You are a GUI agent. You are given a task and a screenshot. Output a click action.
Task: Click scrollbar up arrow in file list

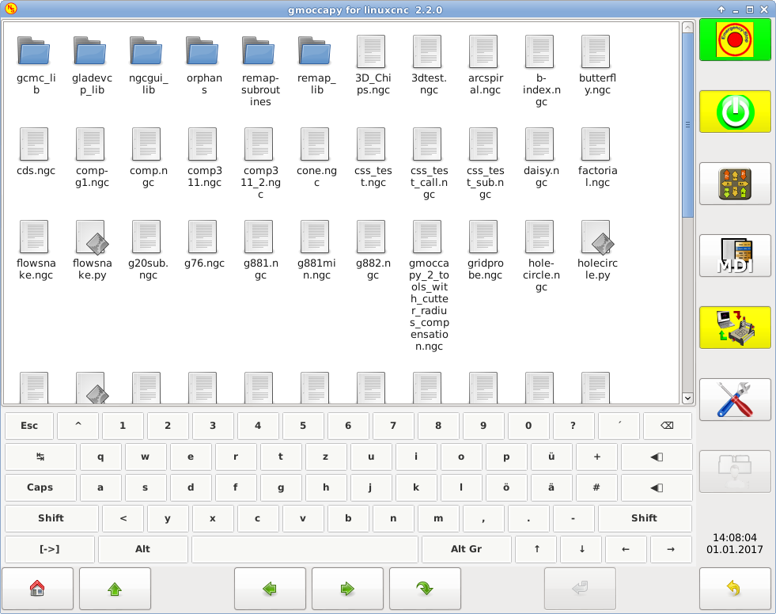tap(687, 27)
